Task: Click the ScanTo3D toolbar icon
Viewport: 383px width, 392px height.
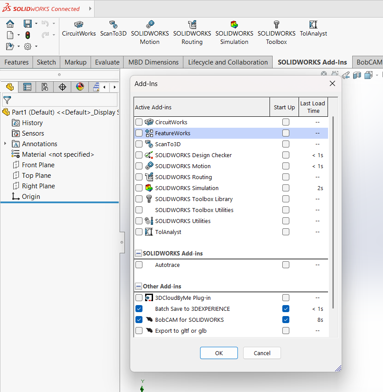Action: pyautogui.click(x=113, y=25)
